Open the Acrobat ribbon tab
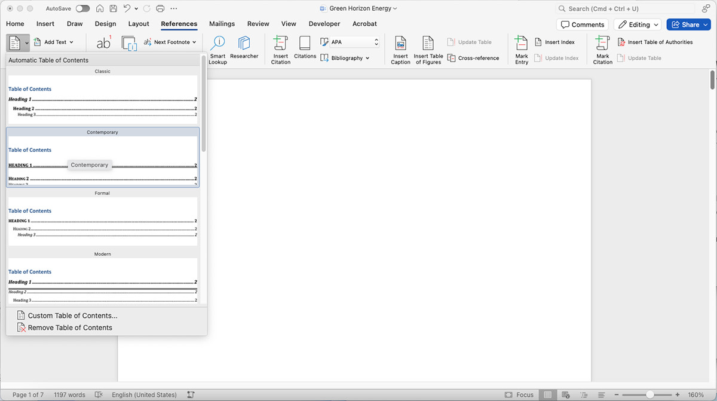717x401 pixels. coord(364,24)
